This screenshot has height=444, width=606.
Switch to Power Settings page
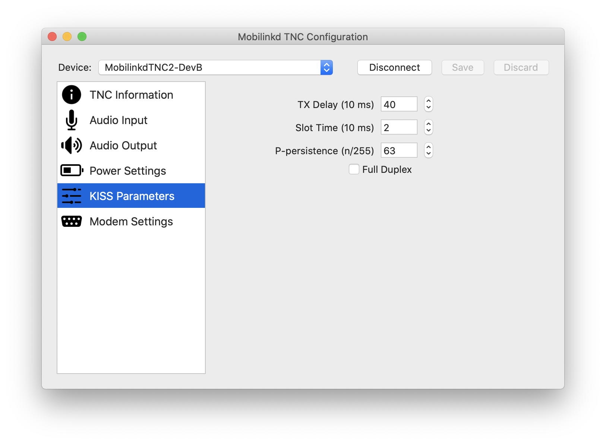[131, 171]
